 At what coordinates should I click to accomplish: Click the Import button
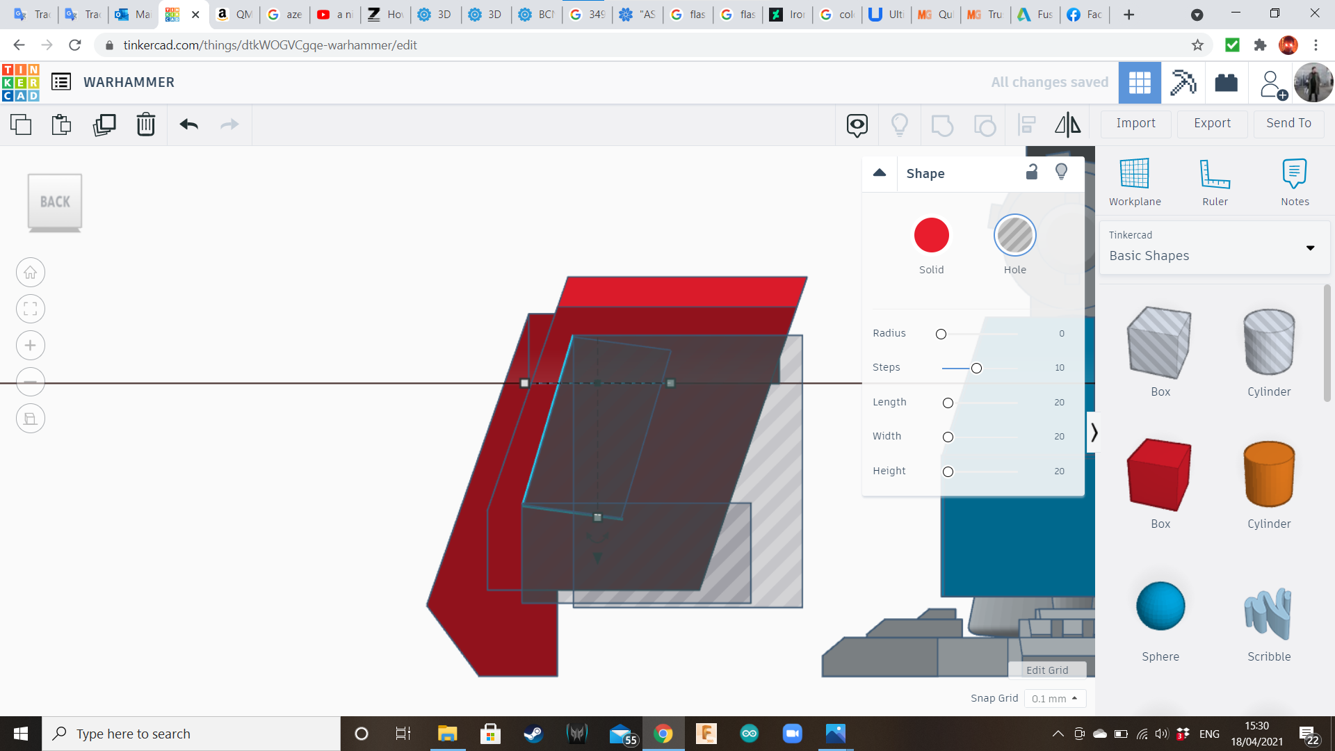coord(1135,123)
